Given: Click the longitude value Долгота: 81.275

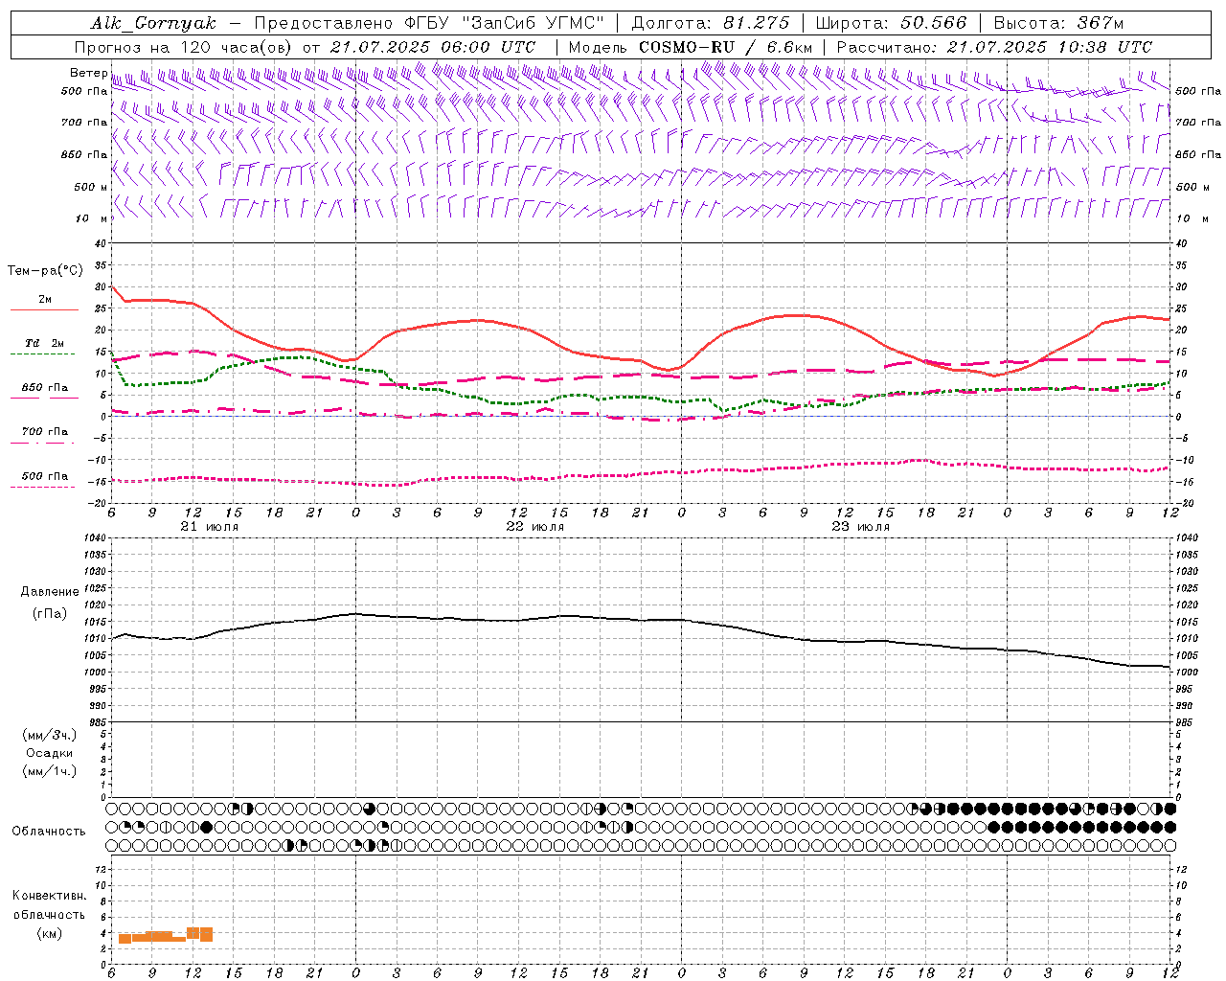Looking at the screenshot, I should [711, 23].
